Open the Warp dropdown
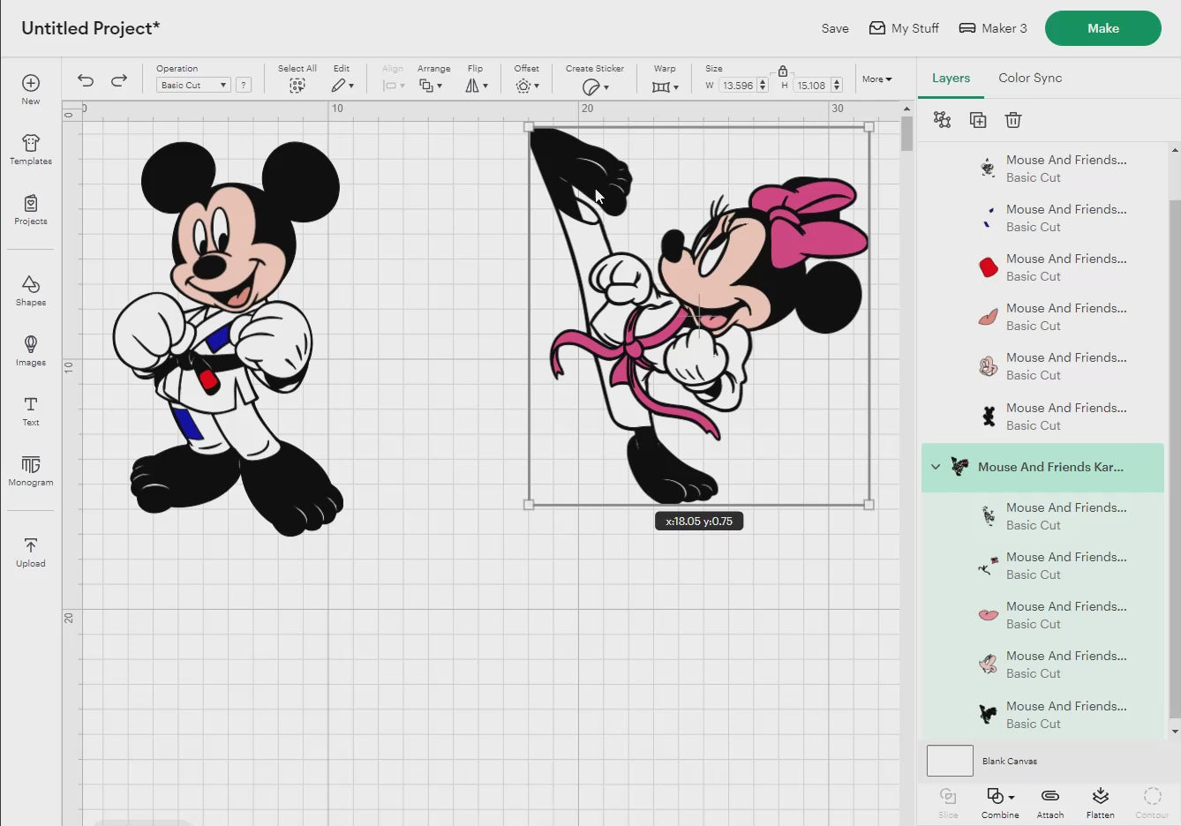The width and height of the screenshot is (1181, 826). (666, 86)
